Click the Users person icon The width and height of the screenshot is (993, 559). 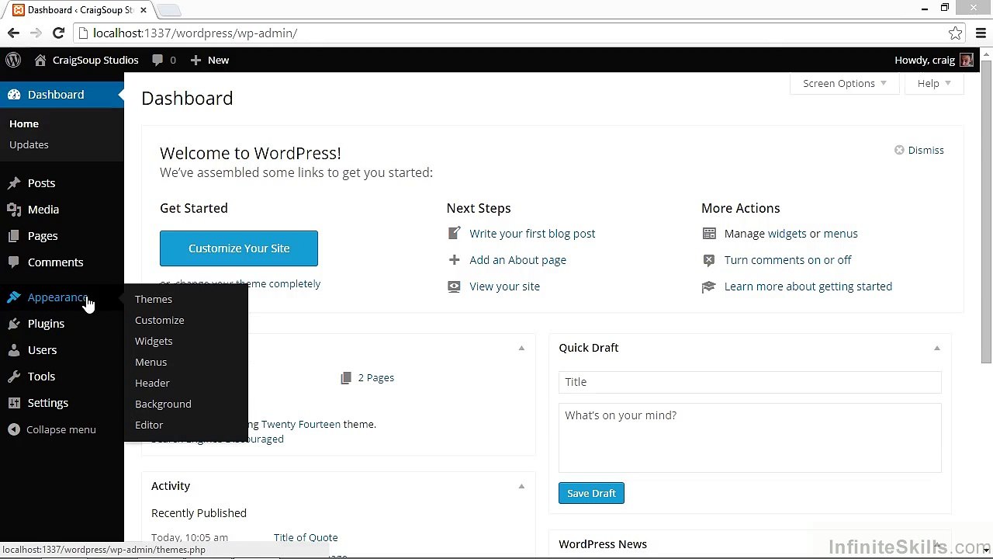(x=14, y=350)
